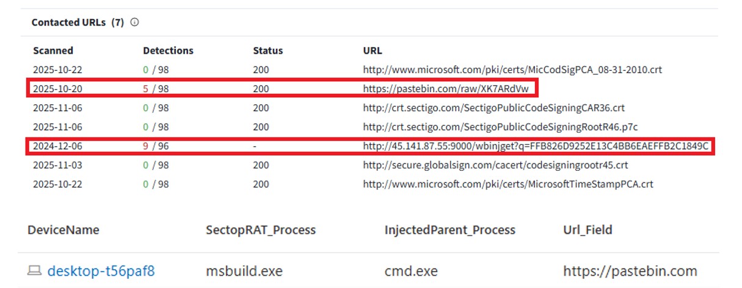The width and height of the screenshot is (742, 288).
Task: Sort by the Detections column header
Action: click(x=168, y=51)
